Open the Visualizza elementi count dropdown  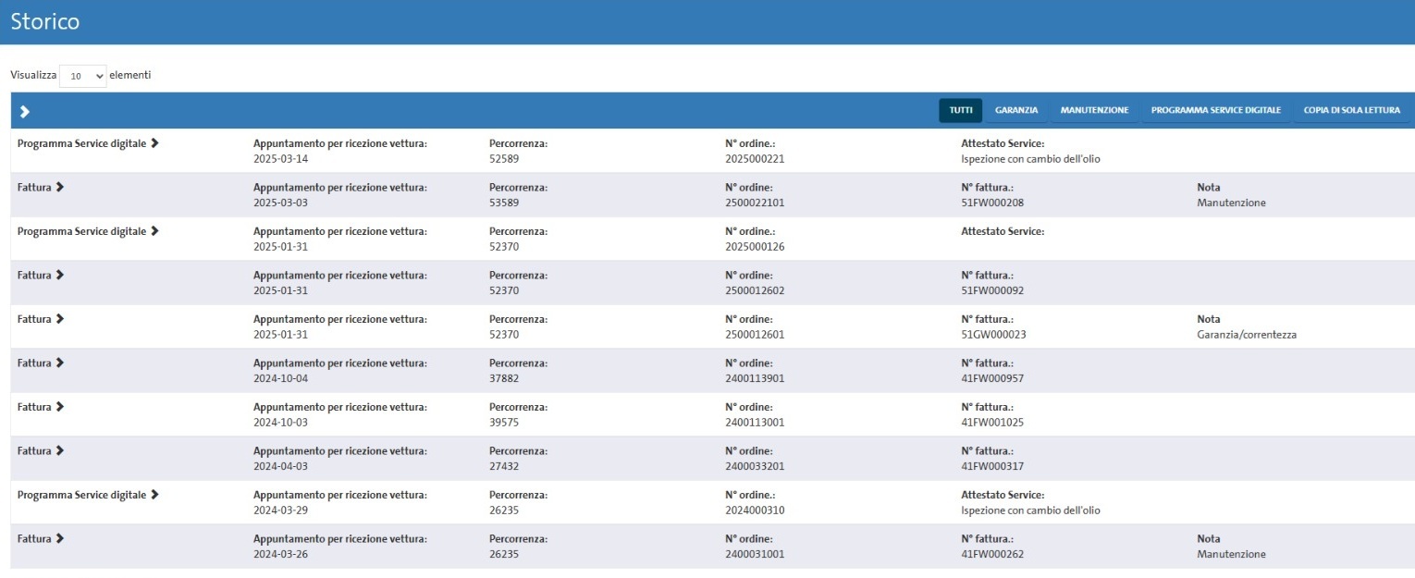point(83,76)
